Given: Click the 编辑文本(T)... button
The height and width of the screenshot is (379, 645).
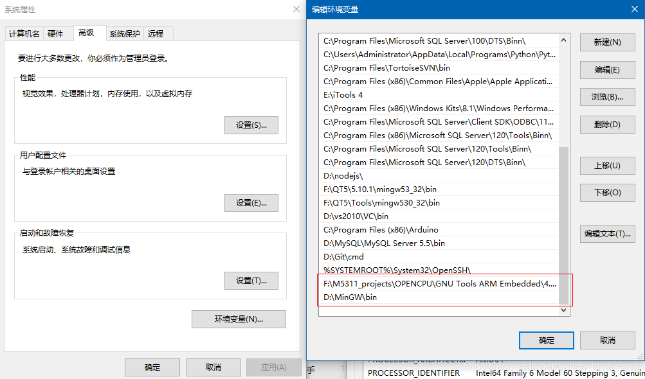Looking at the screenshot, I should [x=608, y=233].
